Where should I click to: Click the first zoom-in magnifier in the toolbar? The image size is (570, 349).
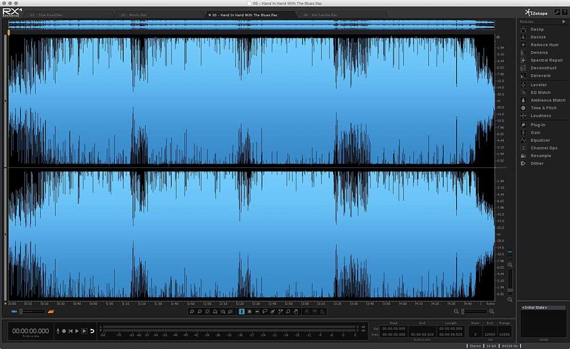192,311
